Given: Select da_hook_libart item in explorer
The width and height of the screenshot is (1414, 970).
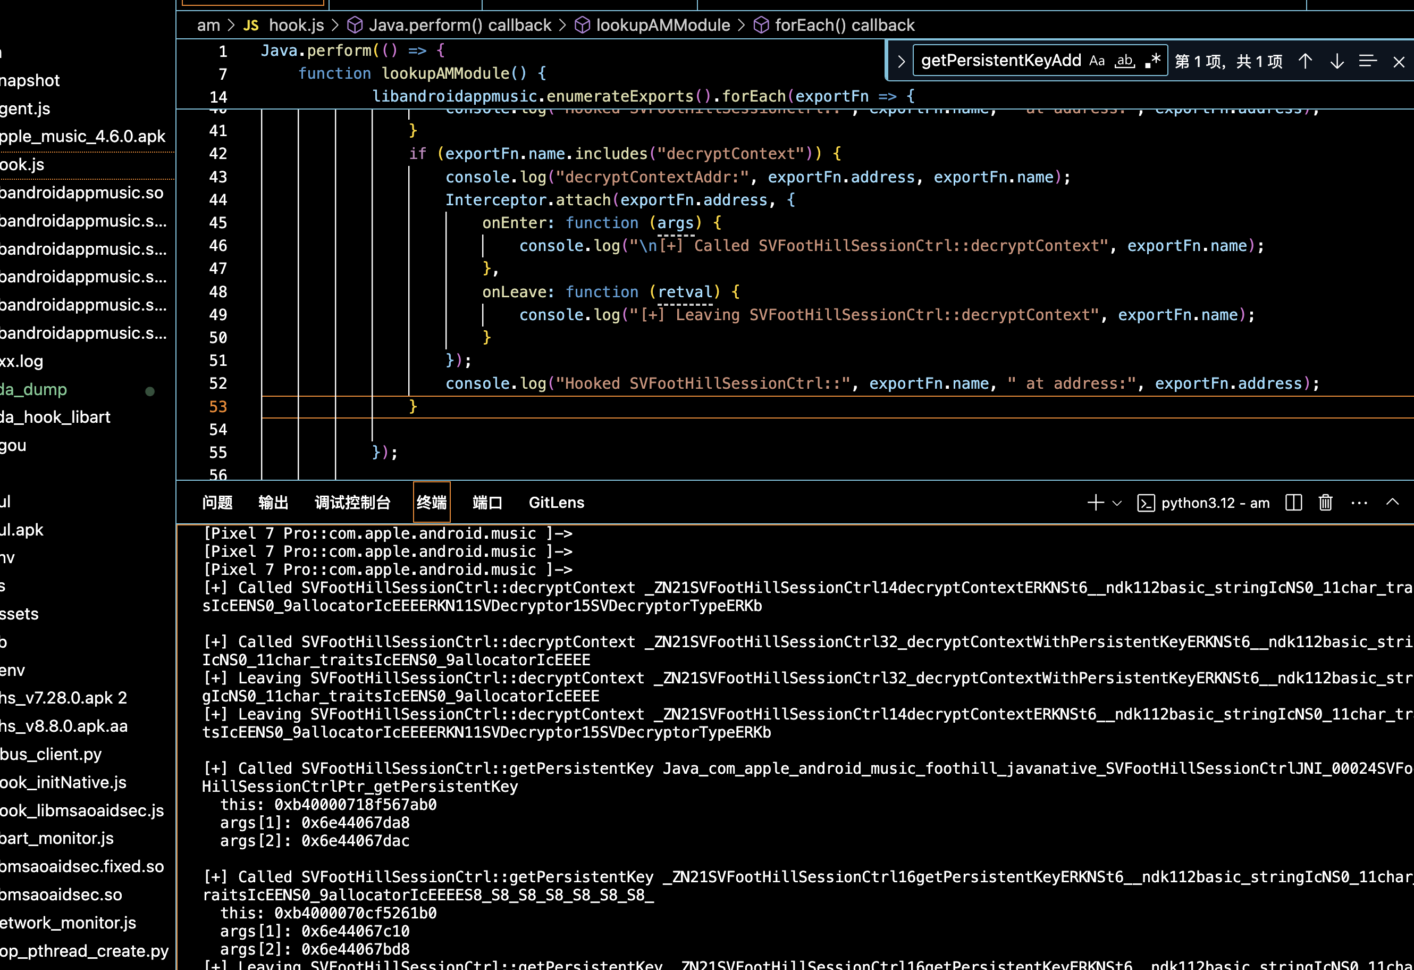Looking at the screenshot, I should pos(55,417).
